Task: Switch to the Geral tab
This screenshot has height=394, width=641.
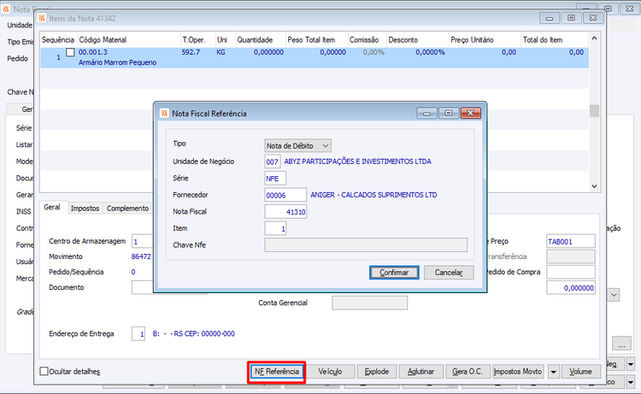Action: 52,207
